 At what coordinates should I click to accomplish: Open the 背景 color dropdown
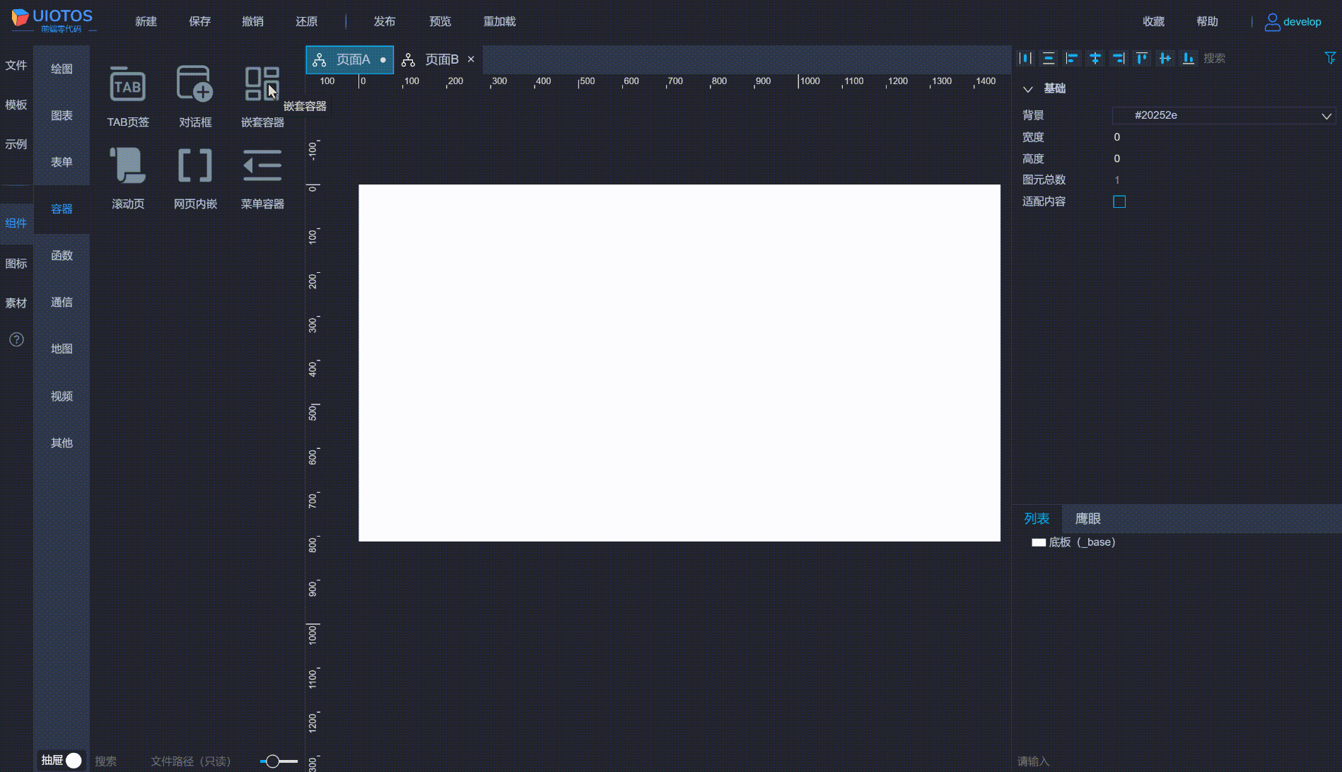click(1225, 115)
